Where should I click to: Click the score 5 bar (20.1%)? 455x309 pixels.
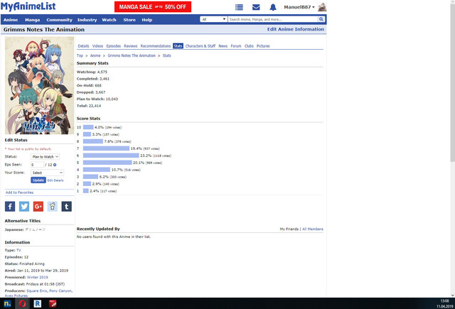point(107,163)
